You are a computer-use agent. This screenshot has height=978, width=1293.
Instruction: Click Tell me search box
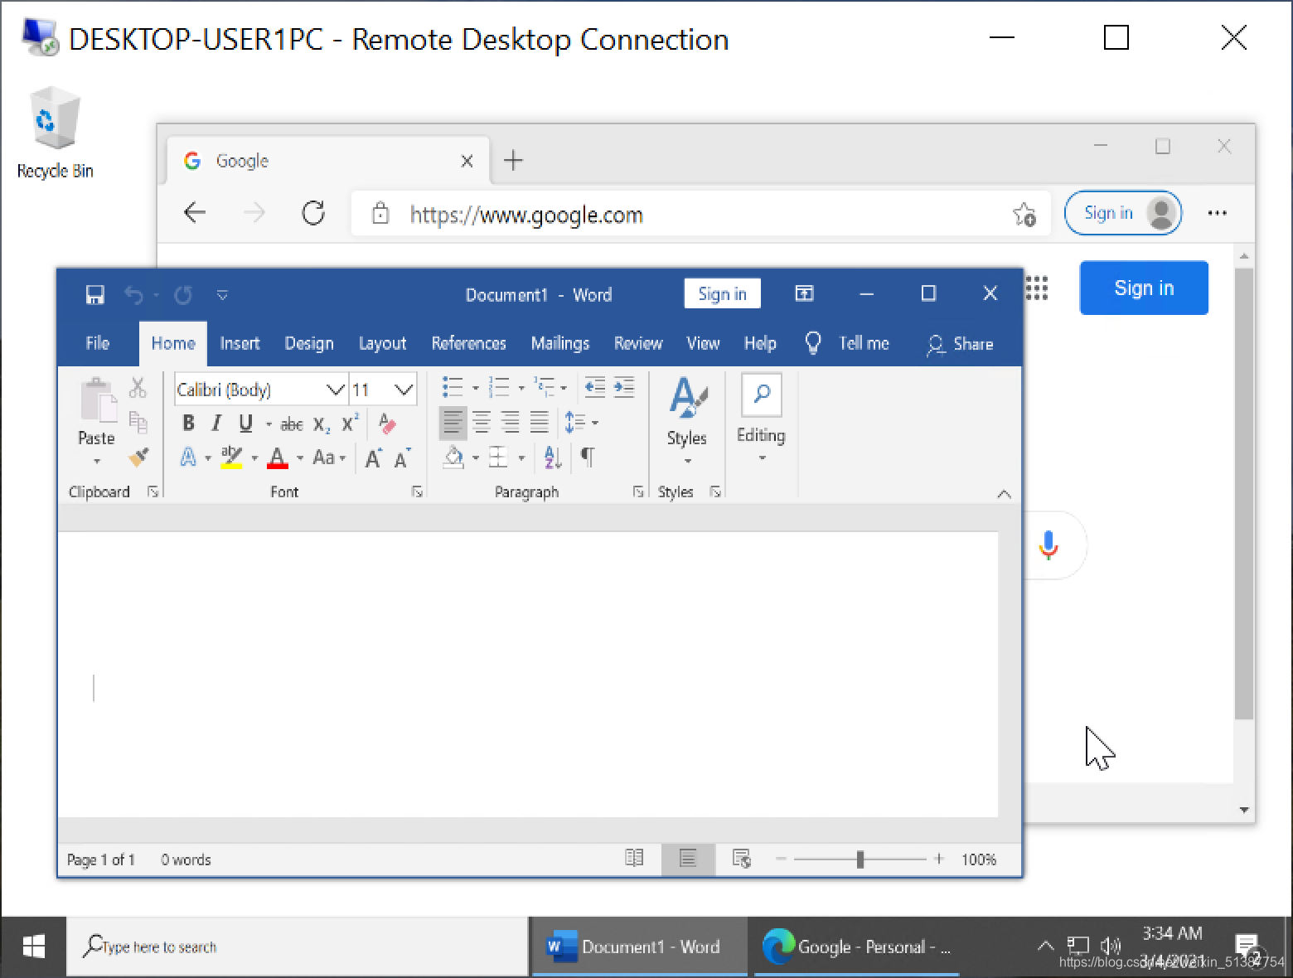point(848,343)
